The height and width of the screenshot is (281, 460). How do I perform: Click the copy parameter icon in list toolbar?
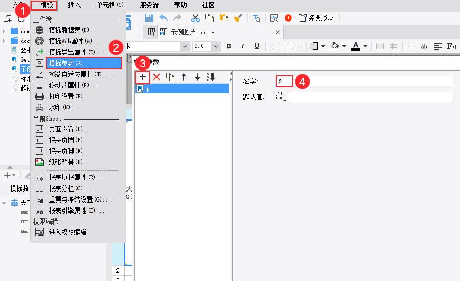[170, 77]
